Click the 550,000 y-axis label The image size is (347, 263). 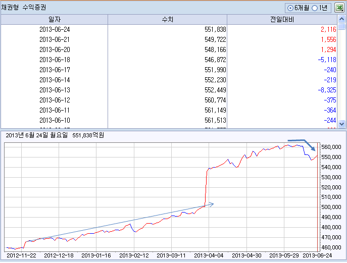coord(331,157)
